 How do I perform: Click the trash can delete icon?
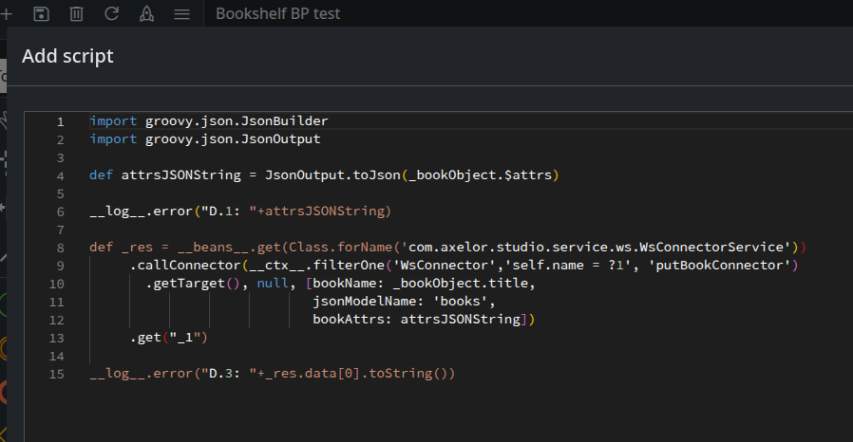point(76,13)
